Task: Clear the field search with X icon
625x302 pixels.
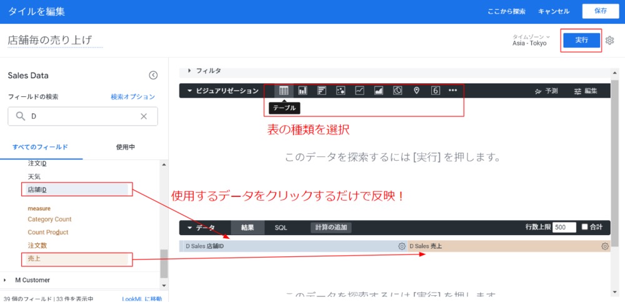Action: click(144, 116)
